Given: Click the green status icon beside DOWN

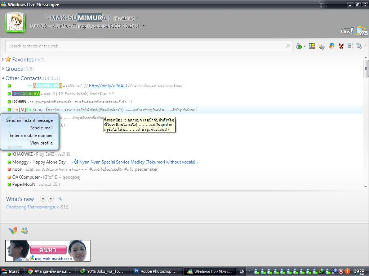Looking at the screenshot, I should pos(9,102).
